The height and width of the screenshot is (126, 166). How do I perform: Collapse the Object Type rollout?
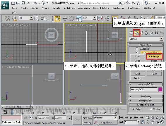pyautogui.click(x=146, y=45)
